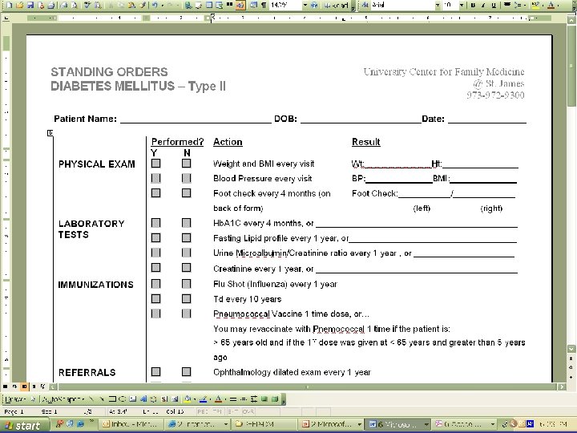Click the Patient Name blank line
This screenshot has height=433, width=577.
(x=196, y=119)
